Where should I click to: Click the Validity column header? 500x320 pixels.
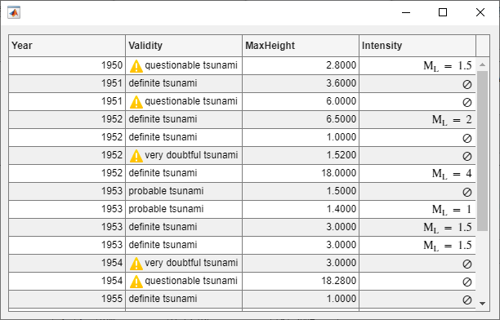pos(184,46)
